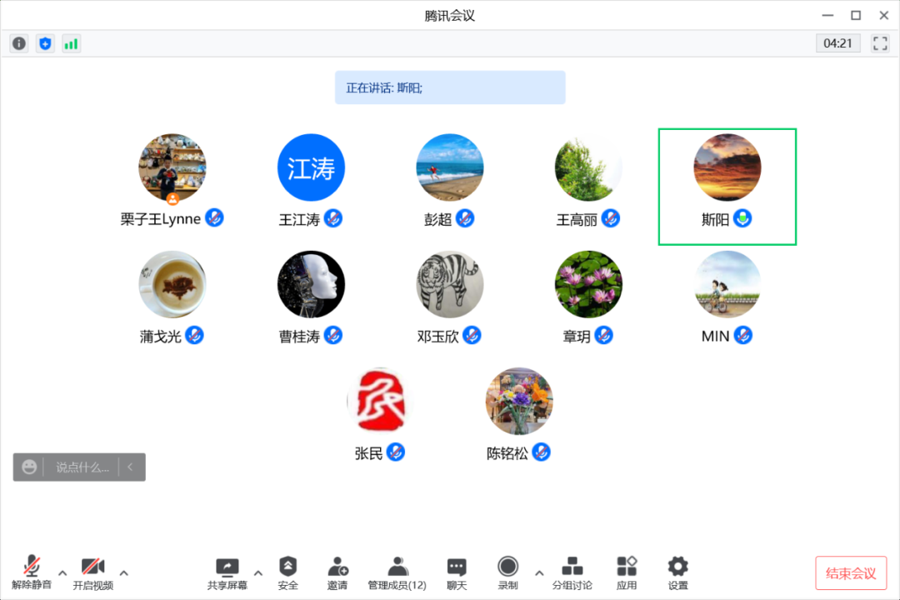Click the name label 王江涛
Screen dimensions: 900x600
click(x=299, y=220)
